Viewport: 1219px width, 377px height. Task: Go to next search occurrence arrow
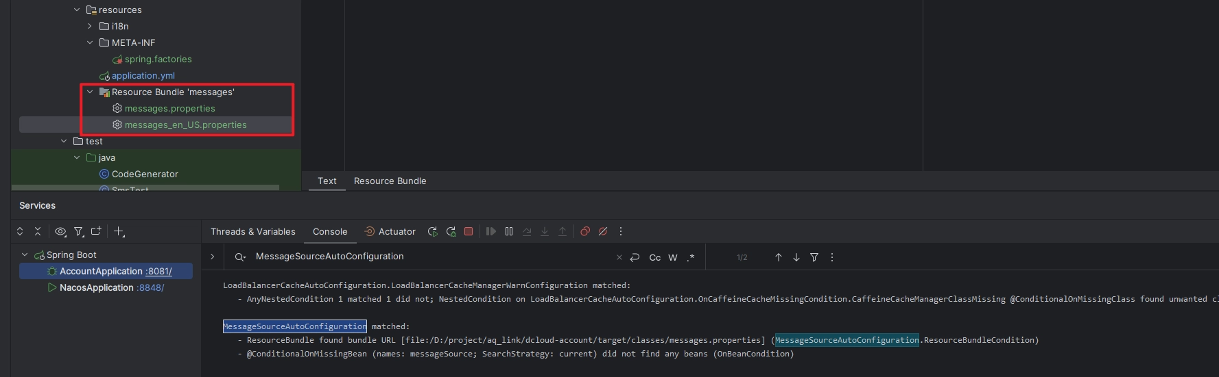tap(796, 257)
